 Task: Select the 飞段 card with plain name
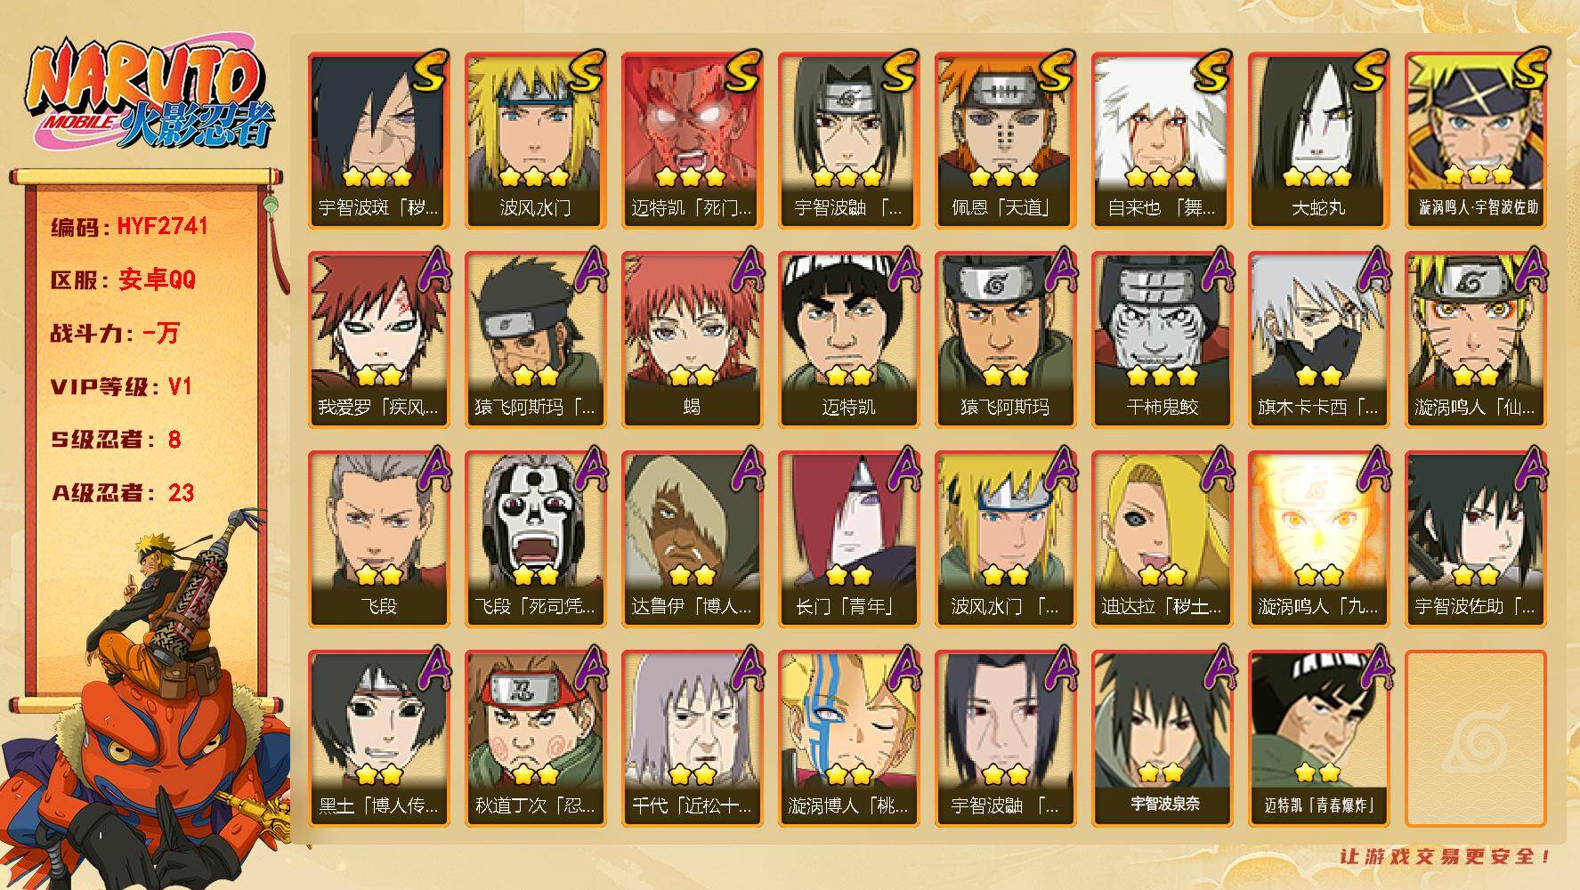pyautogui.click(x=378, y=539)
